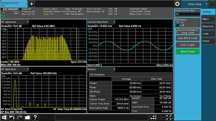Open system settings gear icon
Image resolution: width=216 pixels, height=121 pixels.
click(x=177, y=4)
